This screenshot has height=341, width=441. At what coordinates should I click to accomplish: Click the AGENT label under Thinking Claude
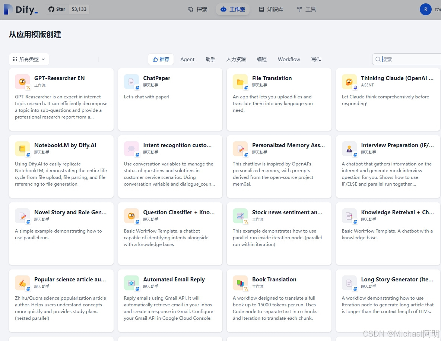click(367, 85)
